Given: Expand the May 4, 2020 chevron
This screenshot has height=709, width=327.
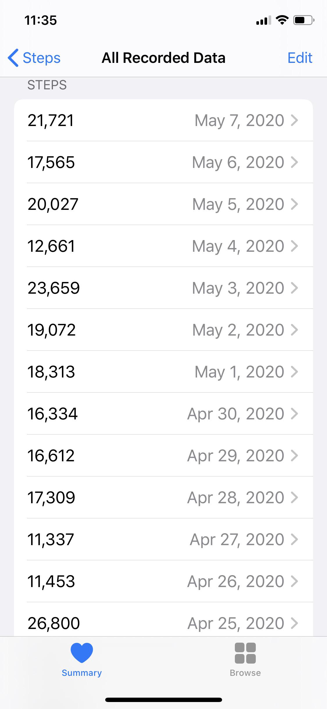Looking at the screenshot, I should (x=294, y=246).
